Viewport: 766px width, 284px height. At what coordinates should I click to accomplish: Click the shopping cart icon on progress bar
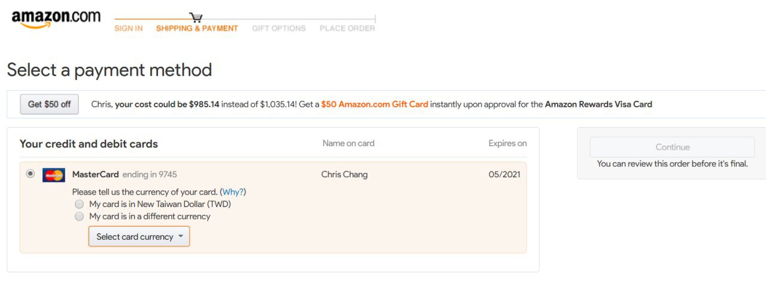point(196,18)
